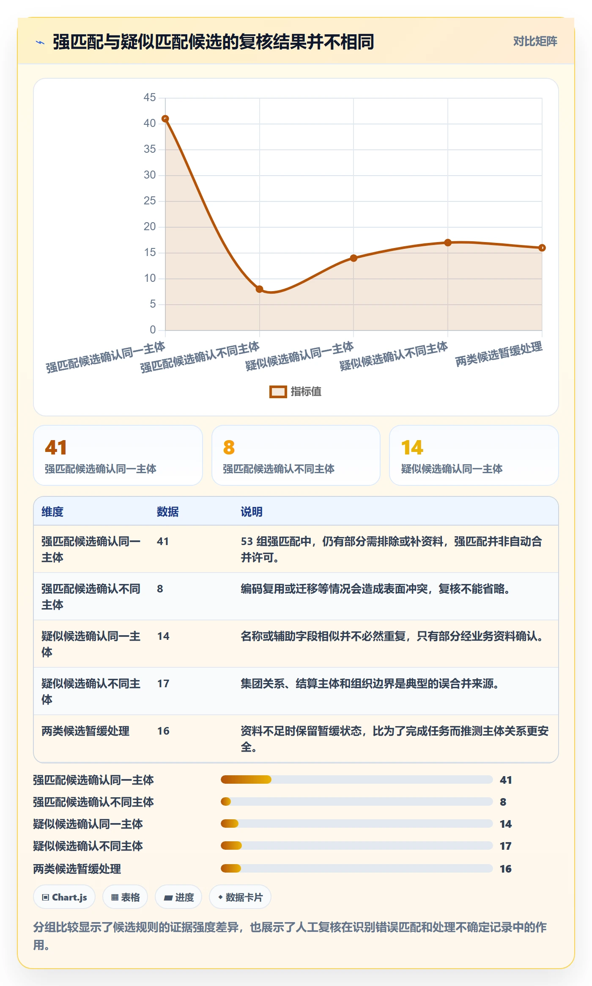The height and width of the screenshot is (986, 592).
Task: Click progress value 17 at bar end
Action: coord(506,846)
